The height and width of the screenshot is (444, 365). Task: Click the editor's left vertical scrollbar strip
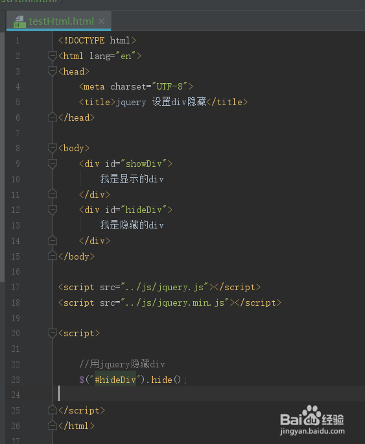pos(2,157)
